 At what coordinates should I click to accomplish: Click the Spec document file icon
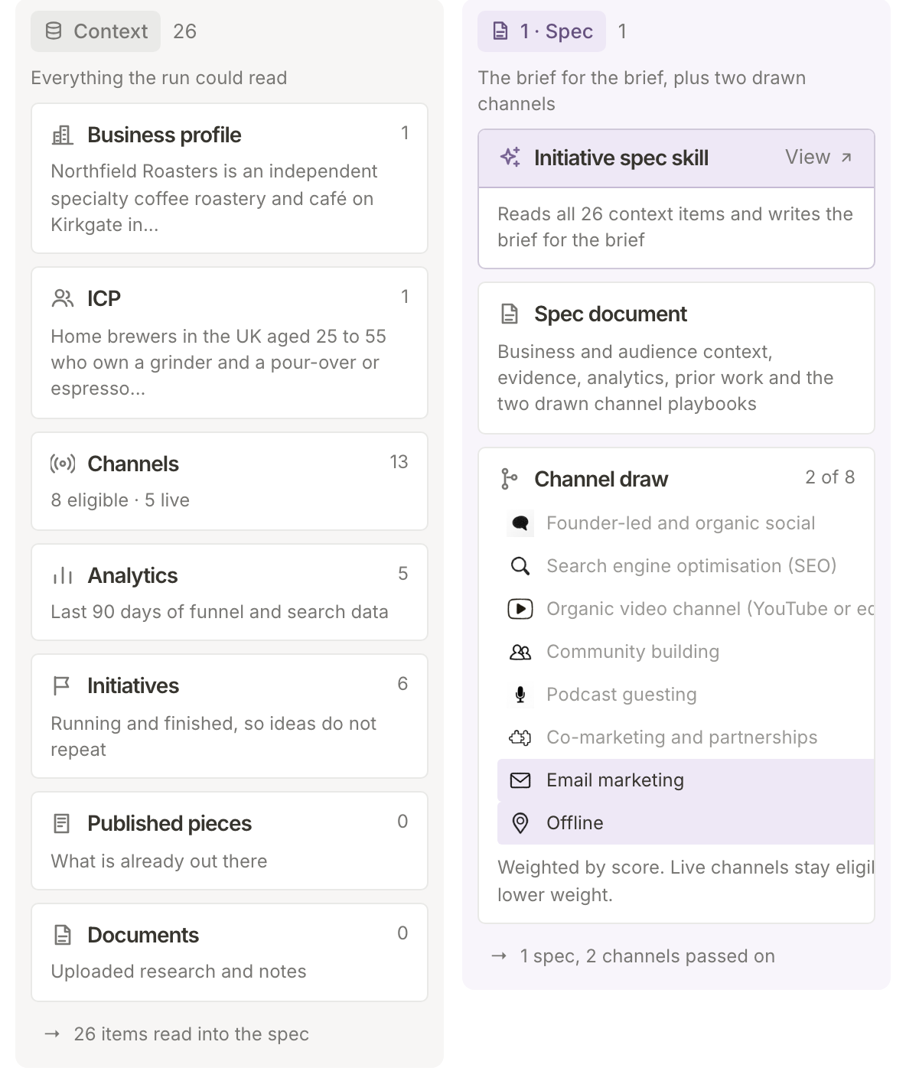pyautogui.click(x=509, y=314)
